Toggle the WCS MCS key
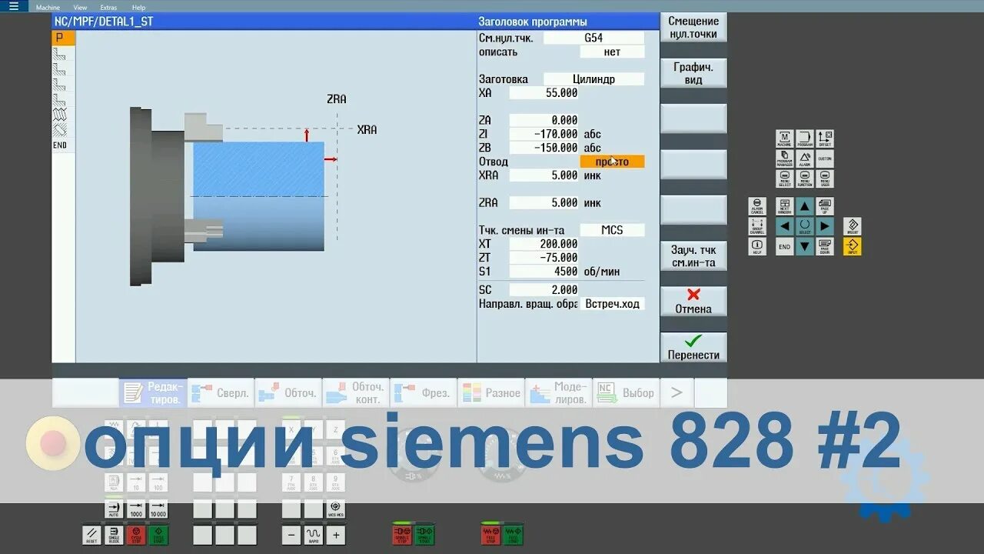 pos(336,509)
